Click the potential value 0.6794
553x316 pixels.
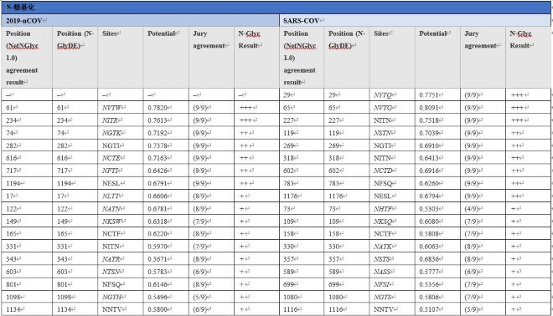[429, 196]
